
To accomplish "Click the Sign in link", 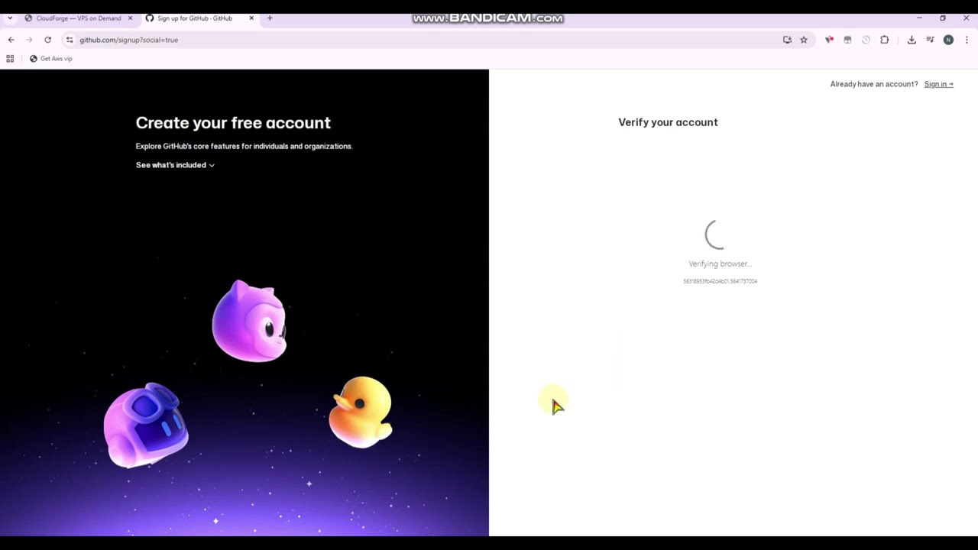I will (x=938, y=84).
